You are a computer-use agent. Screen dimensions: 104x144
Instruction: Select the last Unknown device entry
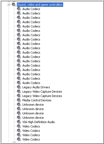[x=33, y=118]
